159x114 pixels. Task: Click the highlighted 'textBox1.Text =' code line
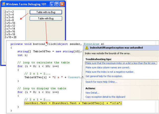pos(73,103)
